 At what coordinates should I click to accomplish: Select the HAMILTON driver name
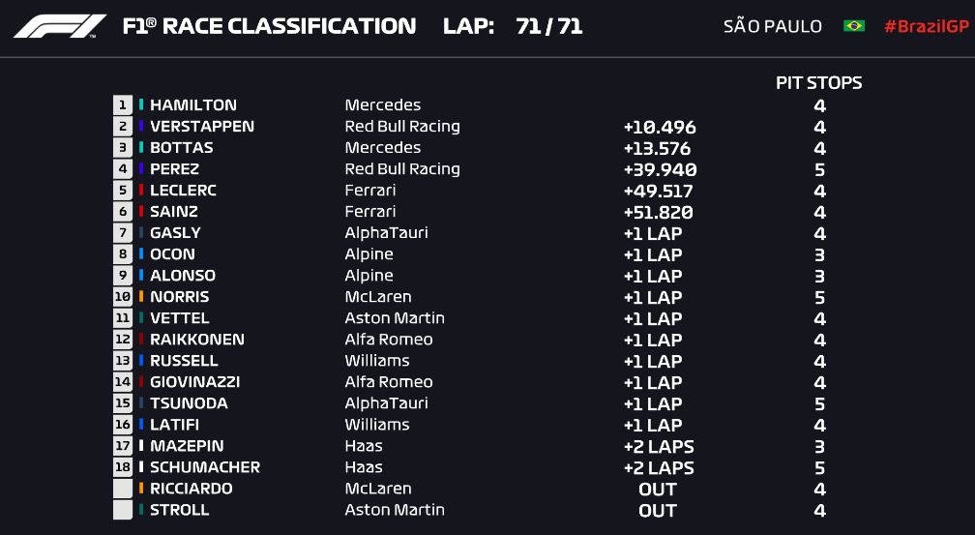(x=193, y=105)
